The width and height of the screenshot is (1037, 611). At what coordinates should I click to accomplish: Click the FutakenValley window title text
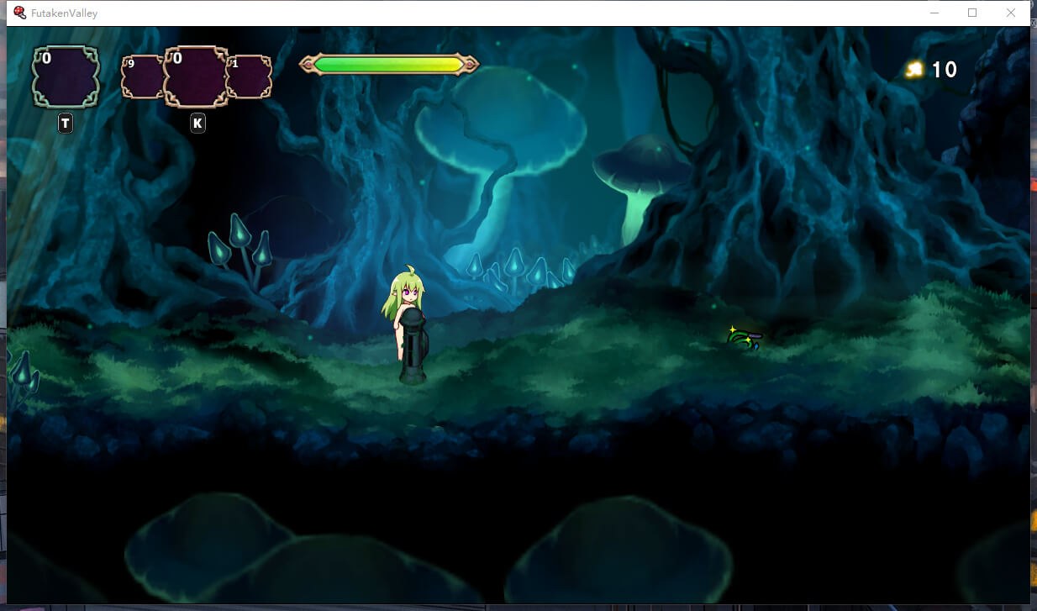tap(64, 13)
